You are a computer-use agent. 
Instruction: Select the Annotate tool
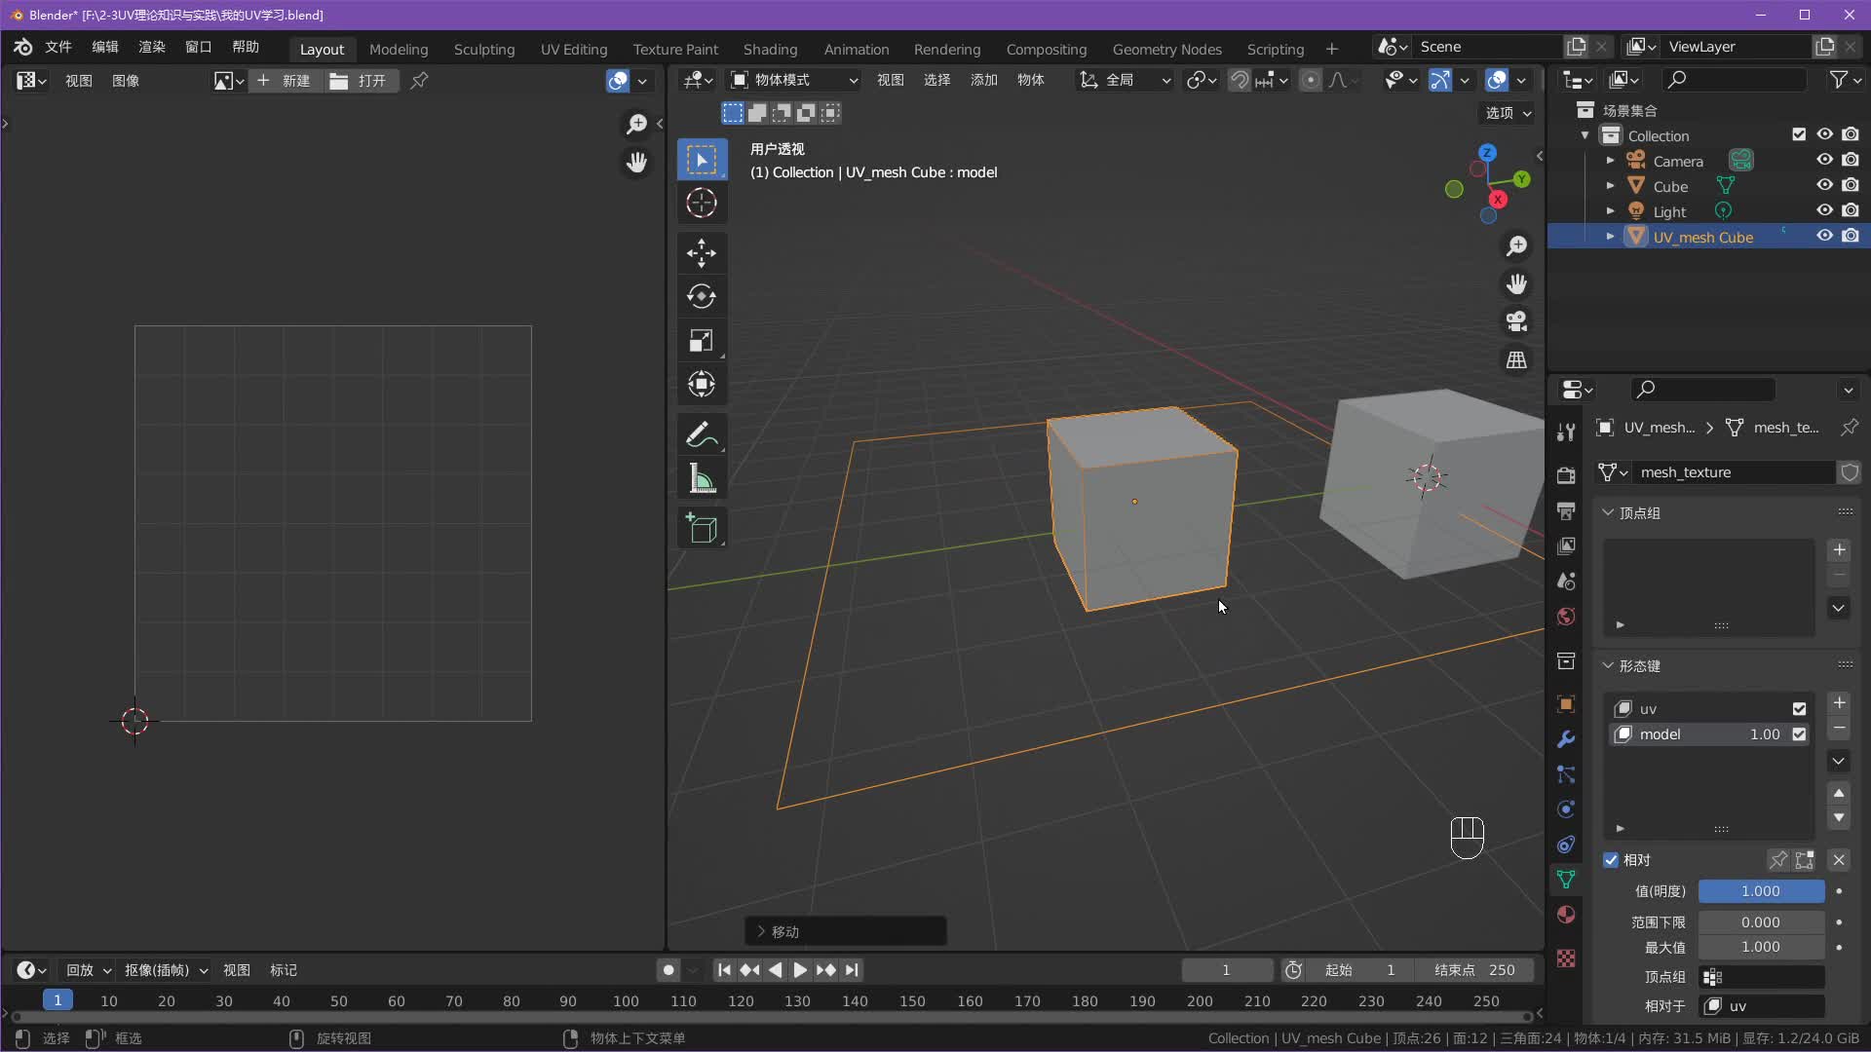click(702, 434)
